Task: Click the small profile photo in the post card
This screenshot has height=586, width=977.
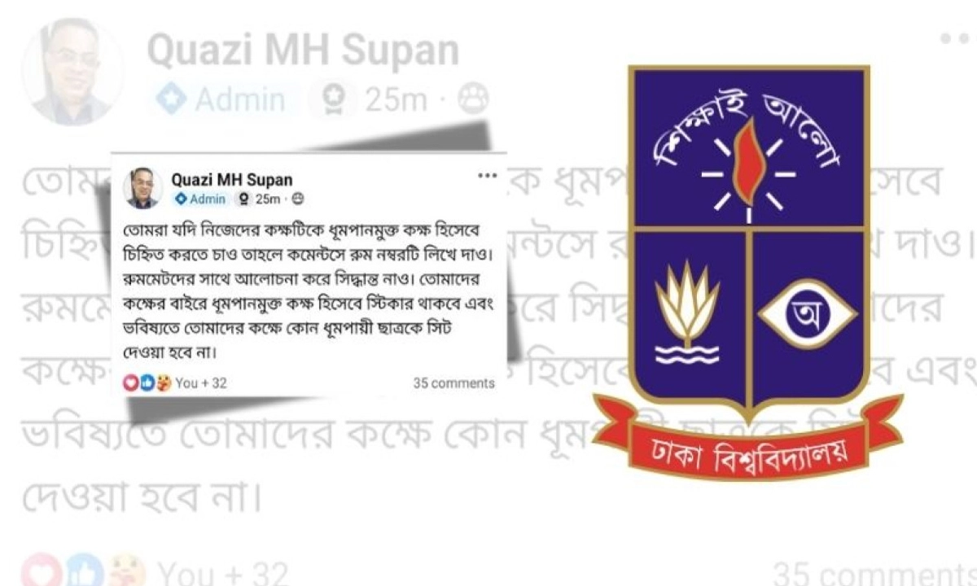Action: point(142,188)
